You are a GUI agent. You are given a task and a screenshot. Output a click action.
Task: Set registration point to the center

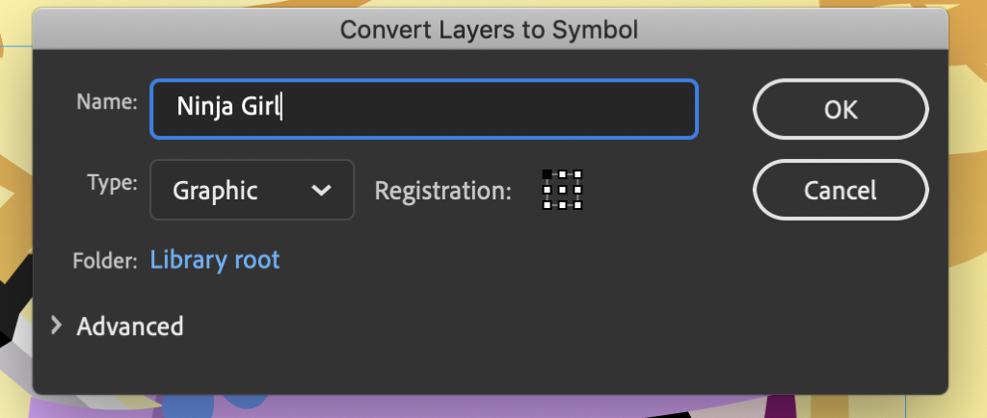point(562,190)
